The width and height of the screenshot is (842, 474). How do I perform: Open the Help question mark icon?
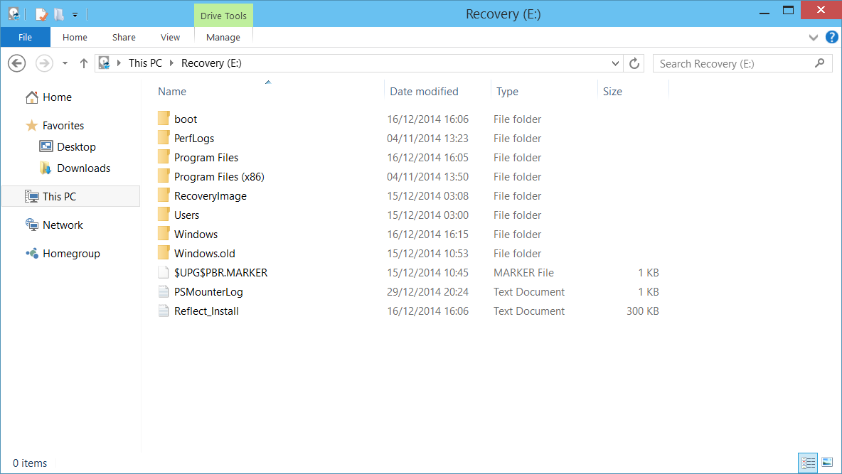coord(831,37)
